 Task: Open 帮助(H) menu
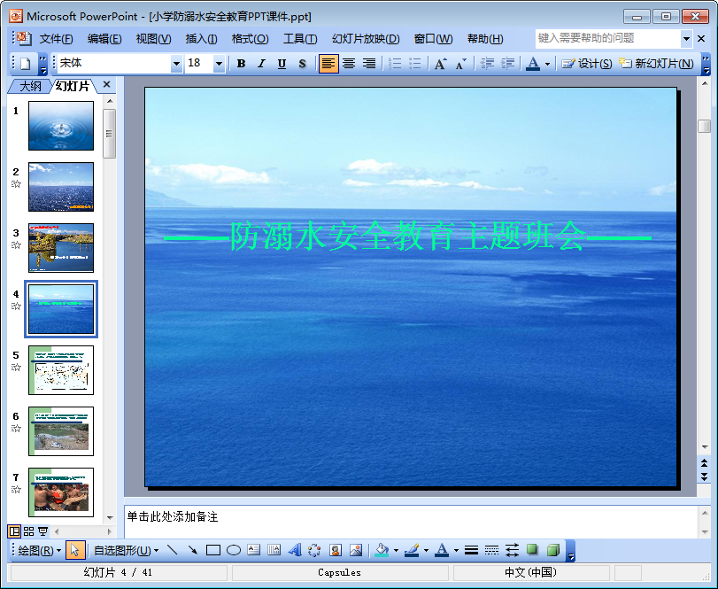pyautogui.click(x=485, y=39)
